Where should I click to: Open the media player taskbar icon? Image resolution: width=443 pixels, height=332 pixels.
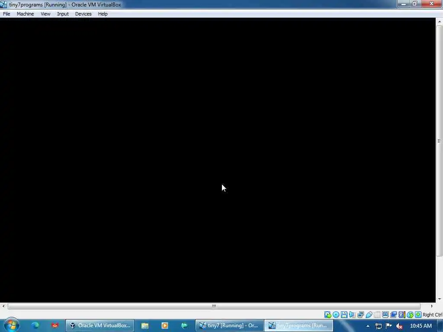(165, 326)
